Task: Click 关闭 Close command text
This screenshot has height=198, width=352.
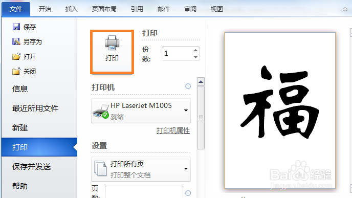Action: [30, 72]
